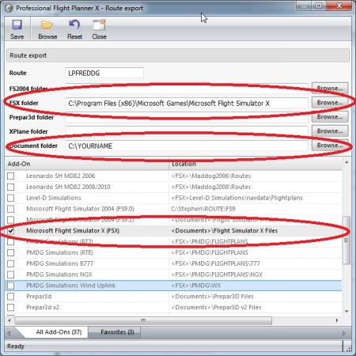The image size is (356, 356).
Task: Click the Reset arrow toolbar icon
Action: (x=74, y=25)
